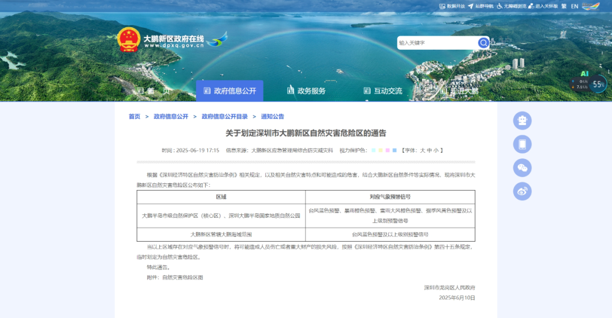Click the colorful Shenzhen logo in top bar

590,6
